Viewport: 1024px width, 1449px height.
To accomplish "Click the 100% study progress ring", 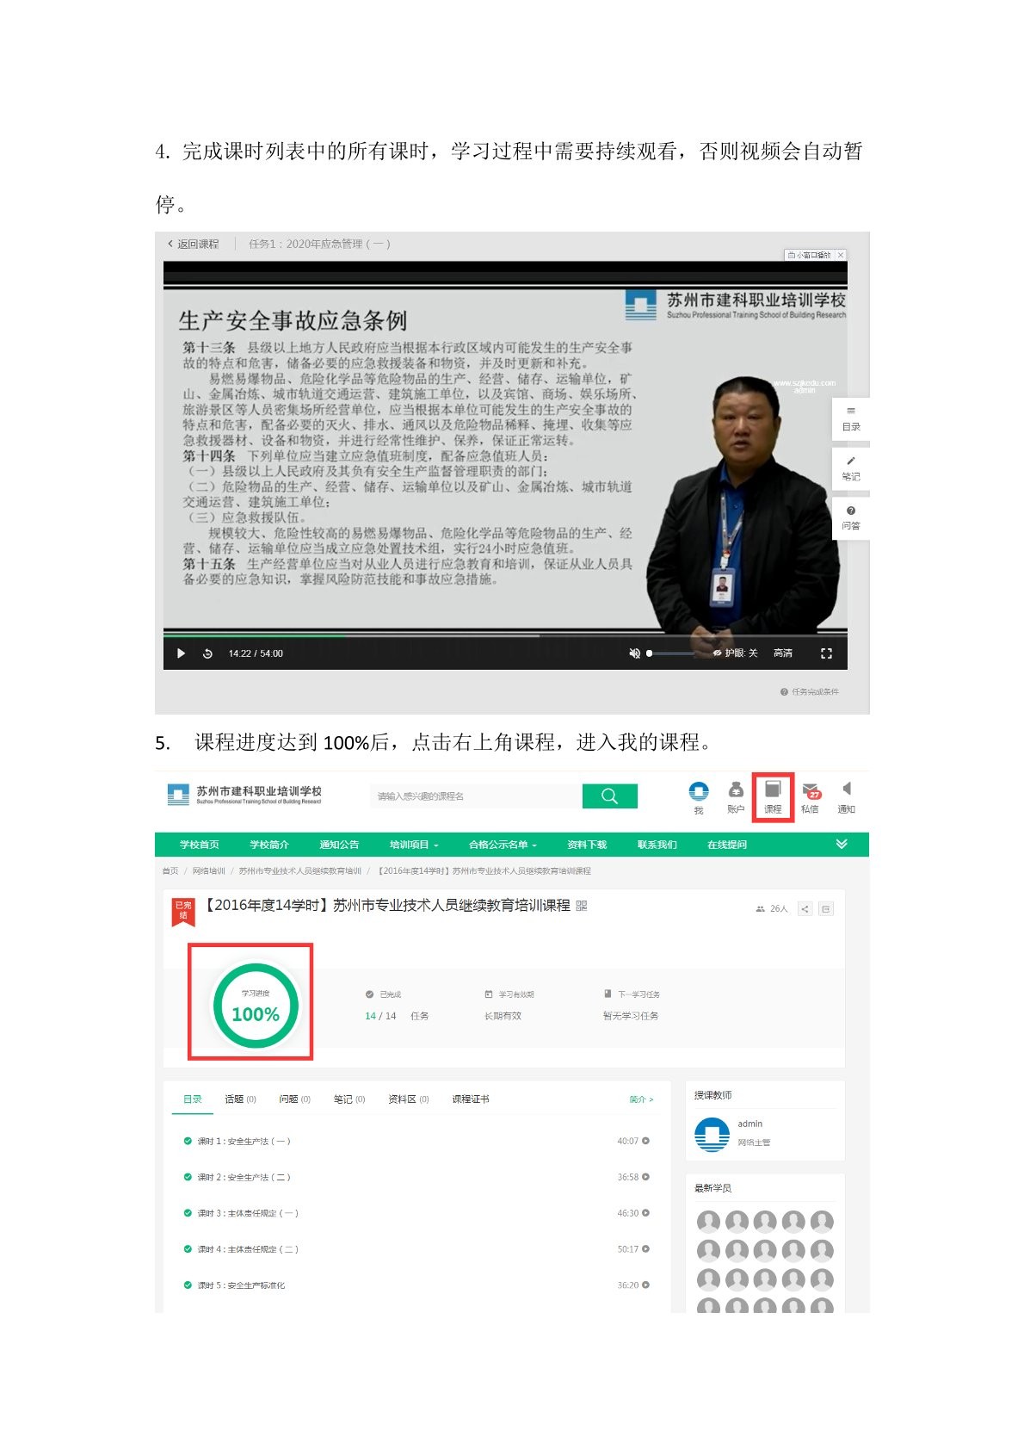I will click(256, 1006).
